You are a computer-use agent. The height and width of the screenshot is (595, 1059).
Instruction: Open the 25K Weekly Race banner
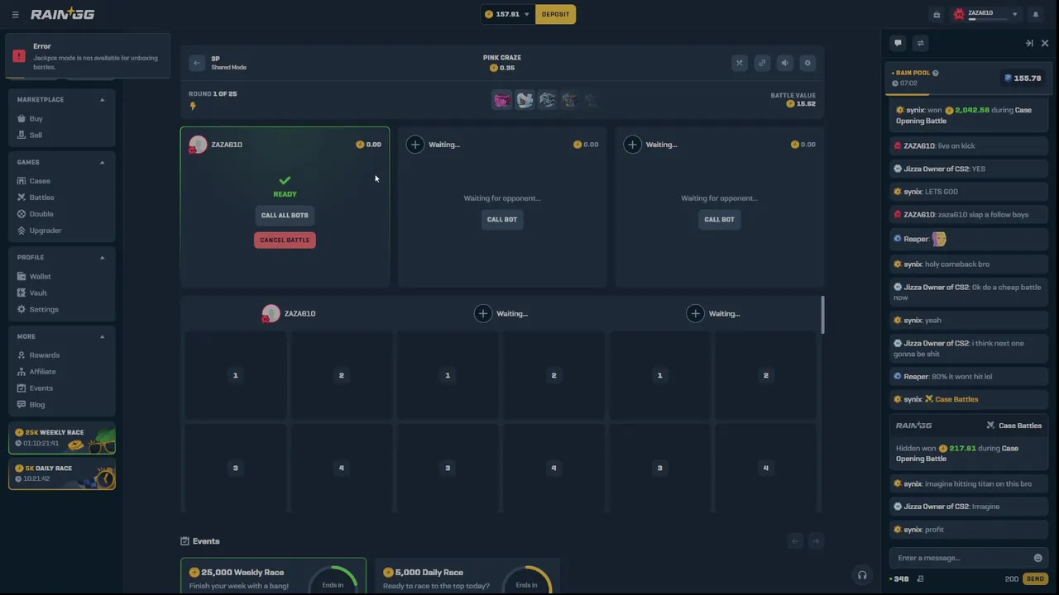click(62, 439)
